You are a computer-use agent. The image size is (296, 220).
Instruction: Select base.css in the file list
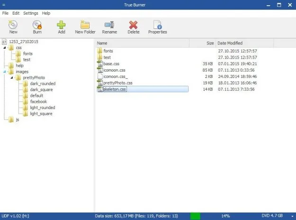[x=111, y=64]
